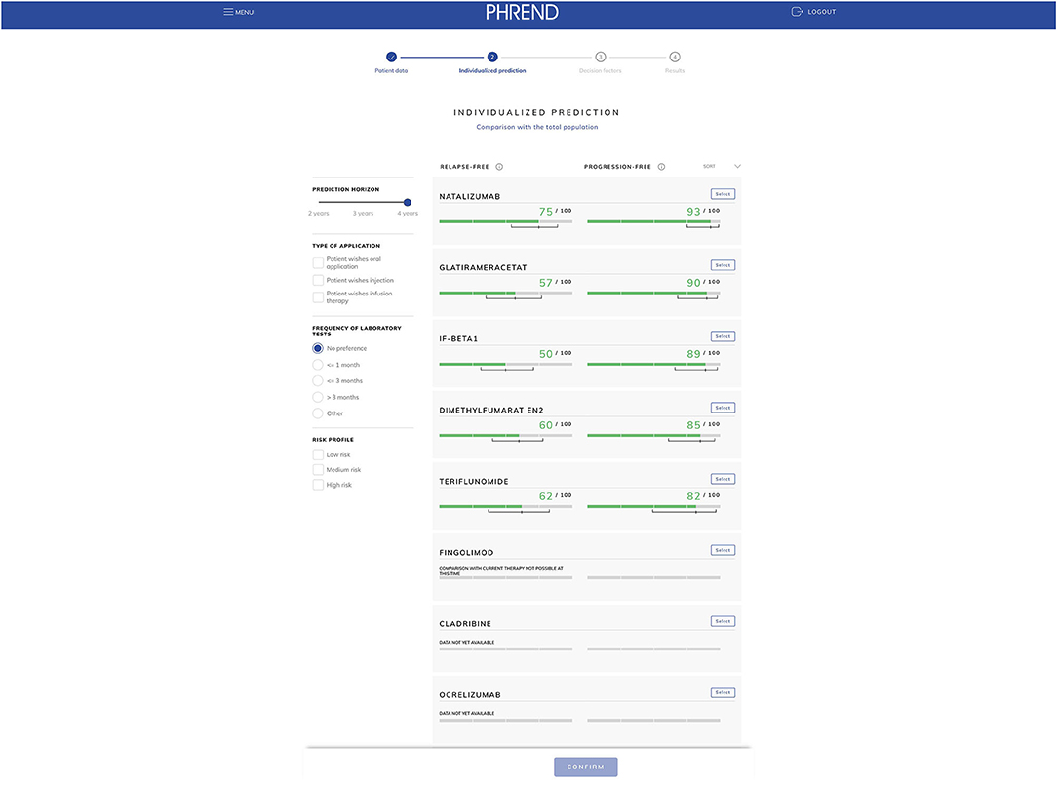Open the hamburger MENU icon

(228, 12)
